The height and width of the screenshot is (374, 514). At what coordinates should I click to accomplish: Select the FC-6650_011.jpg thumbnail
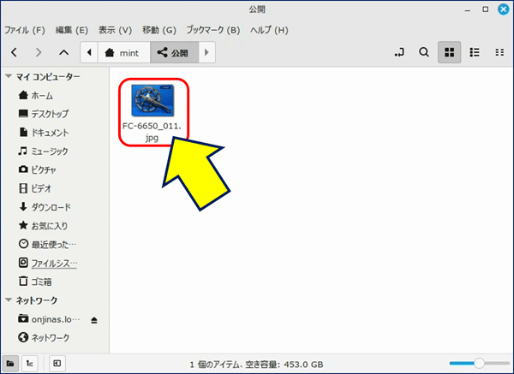click(x=152, y=100)
